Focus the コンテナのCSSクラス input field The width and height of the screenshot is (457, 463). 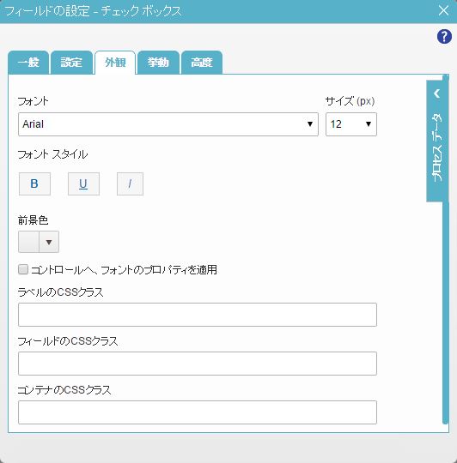tap(198, 412)
